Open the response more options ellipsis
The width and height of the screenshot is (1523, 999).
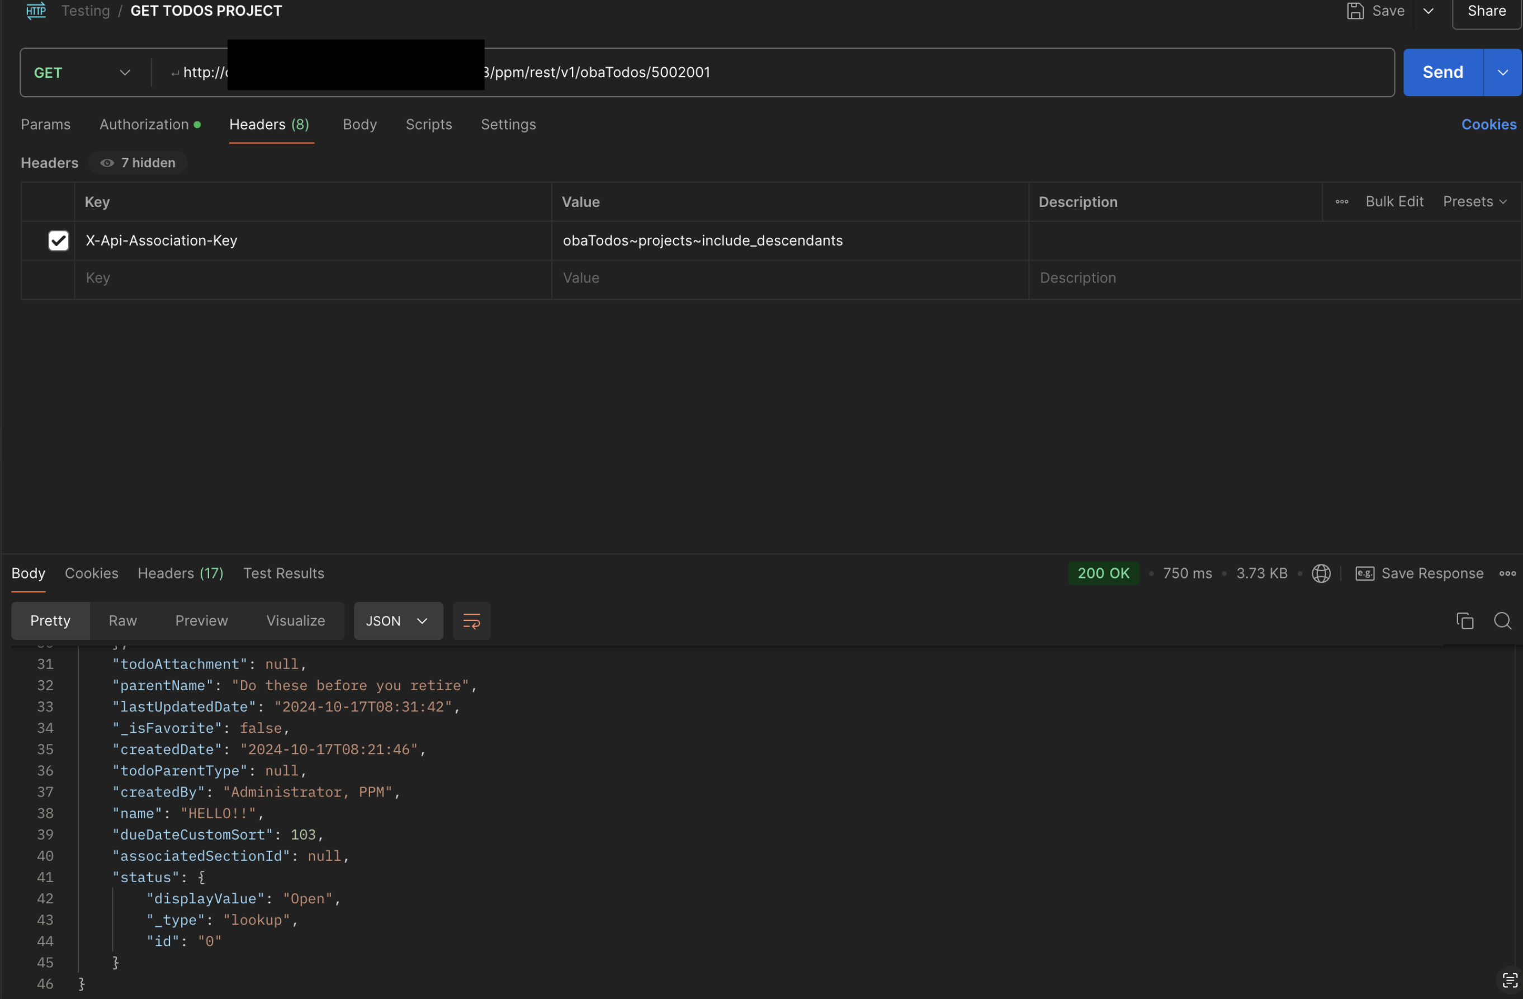pos(1507,573)
